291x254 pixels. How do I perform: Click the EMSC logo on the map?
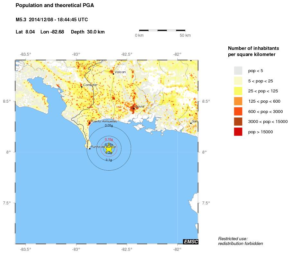[190, 241]
